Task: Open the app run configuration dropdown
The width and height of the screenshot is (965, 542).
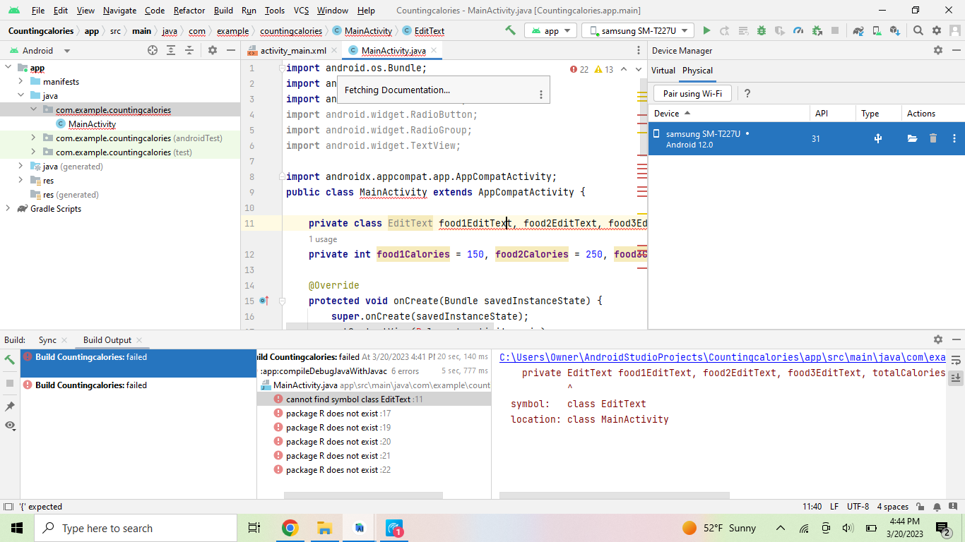Action: tap(551, 30)
